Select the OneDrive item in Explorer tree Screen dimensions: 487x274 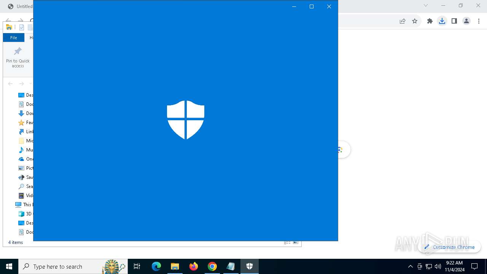pyautogui.click(x=25, y=159)
